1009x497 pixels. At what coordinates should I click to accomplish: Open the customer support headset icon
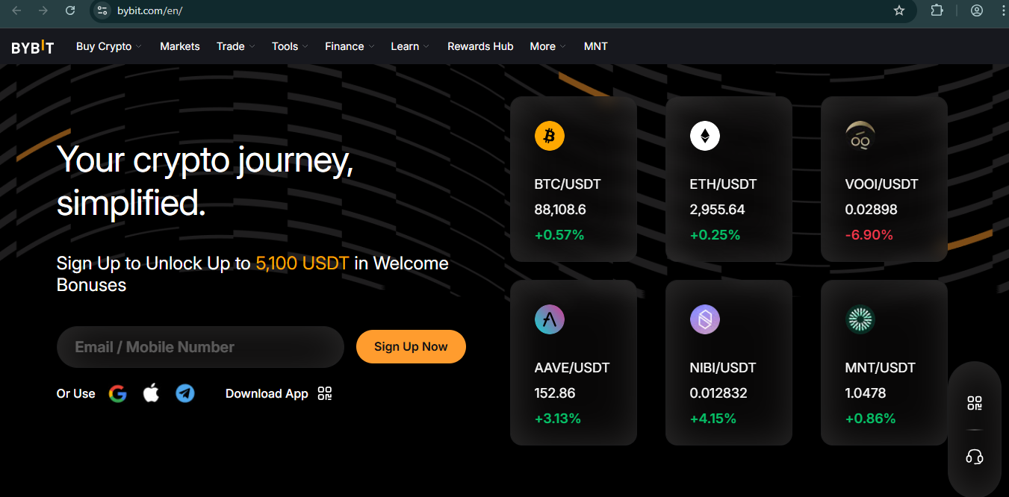click(975, 457)
